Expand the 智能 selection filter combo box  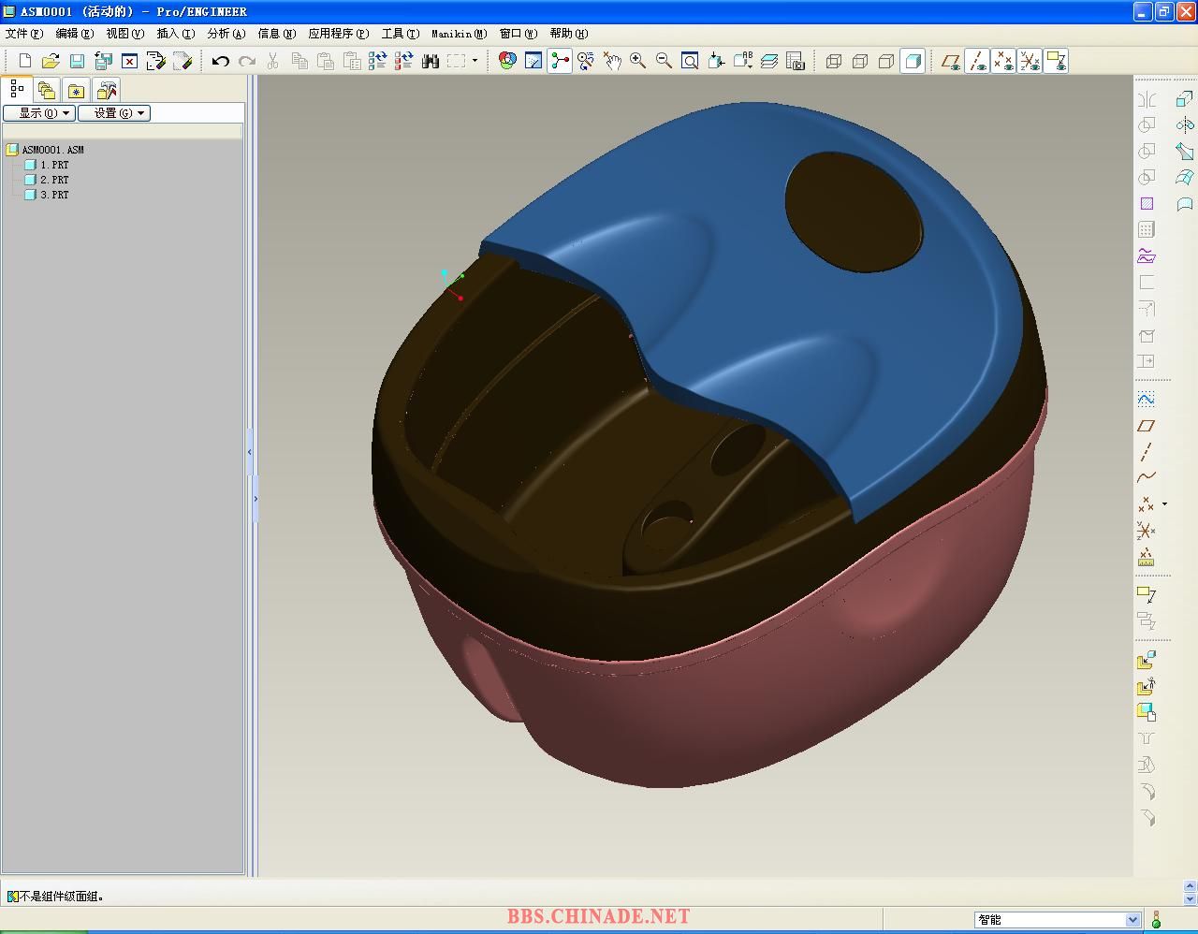coord(1132,920)
